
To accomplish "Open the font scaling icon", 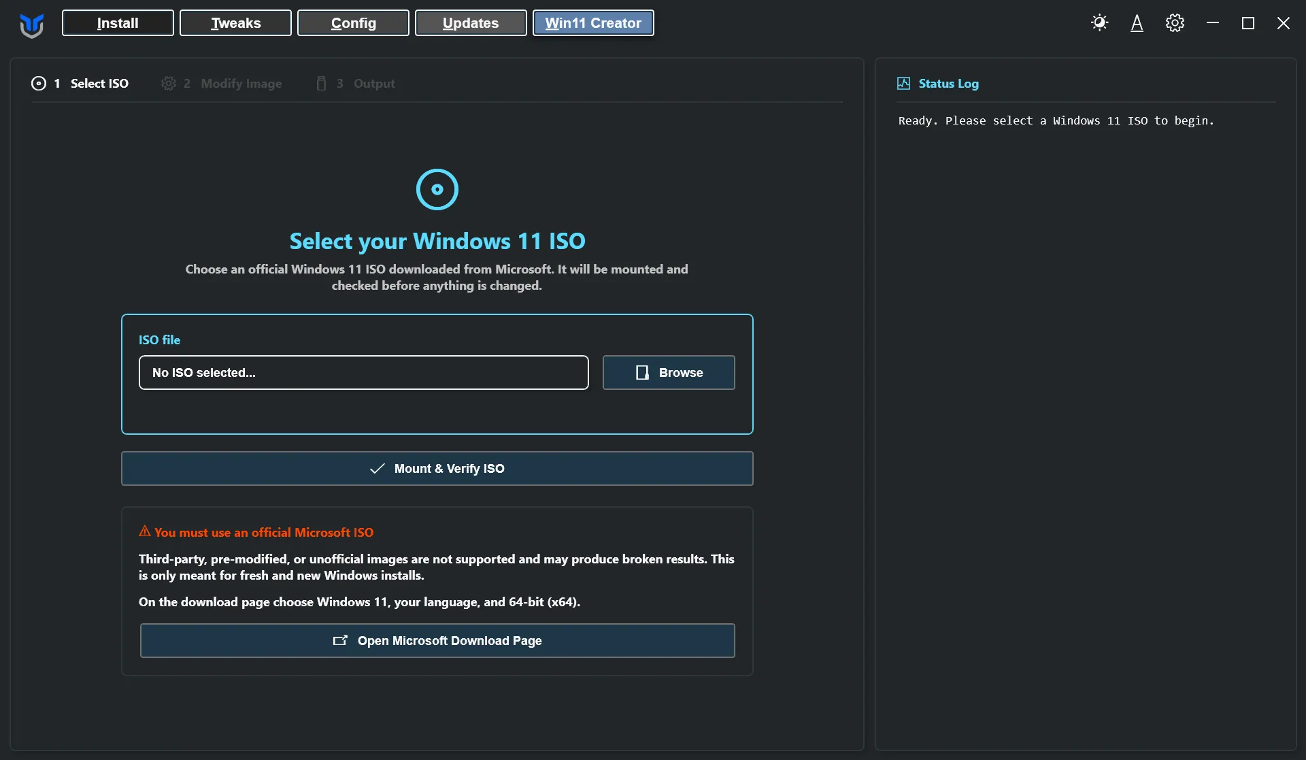I will (1137, 23).
